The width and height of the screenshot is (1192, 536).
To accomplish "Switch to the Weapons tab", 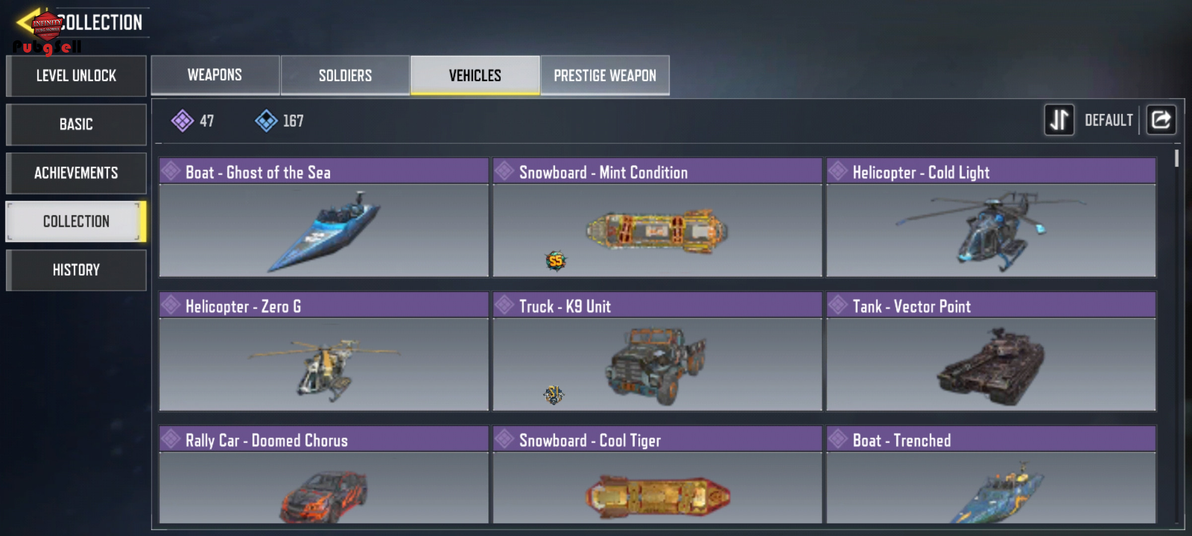I will [215, 75].
